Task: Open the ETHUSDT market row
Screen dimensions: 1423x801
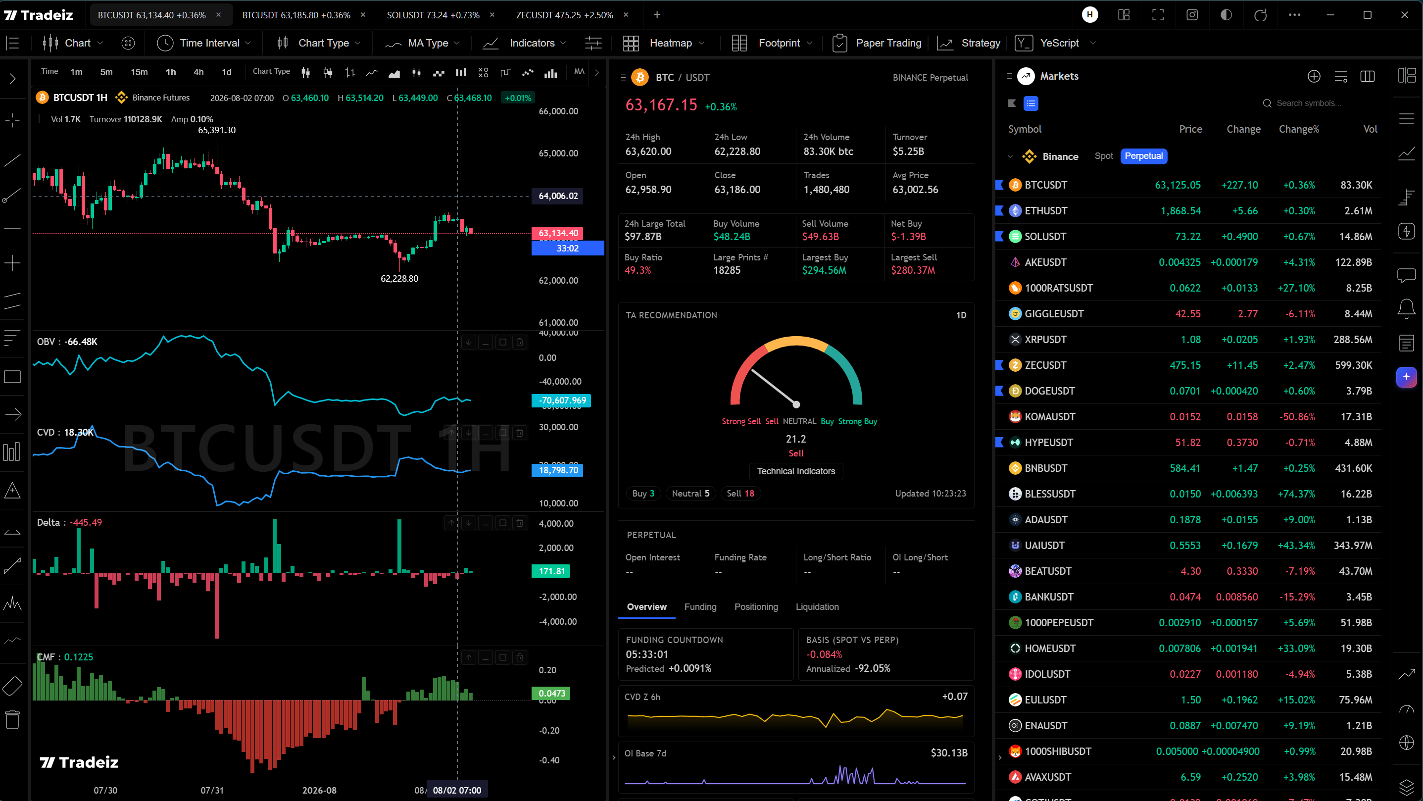Action: point(1188,211)
